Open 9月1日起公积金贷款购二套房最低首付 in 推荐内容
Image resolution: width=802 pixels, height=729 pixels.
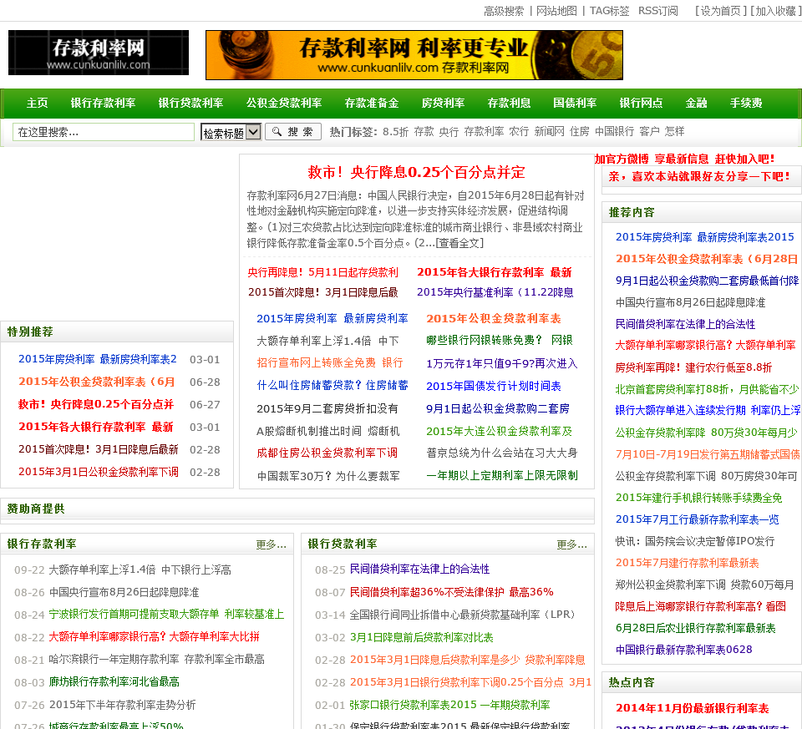tap(707, 281)
